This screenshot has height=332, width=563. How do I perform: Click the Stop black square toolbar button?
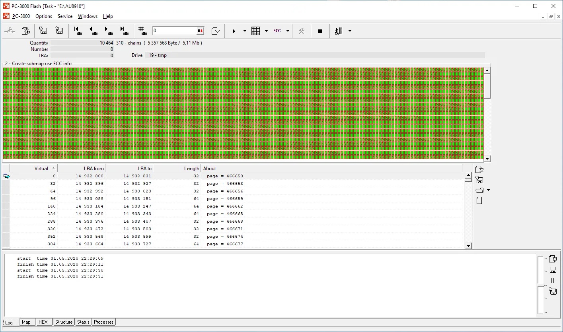click(320, 31)
